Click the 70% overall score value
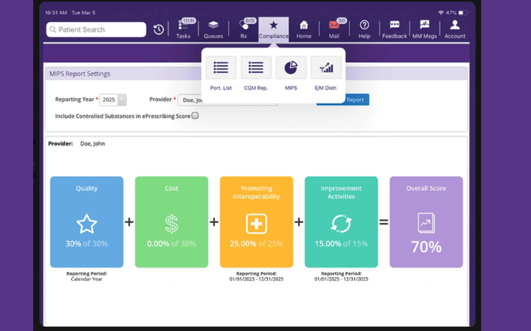The width and height of the screenshot is (531, 331). [426, 247]
